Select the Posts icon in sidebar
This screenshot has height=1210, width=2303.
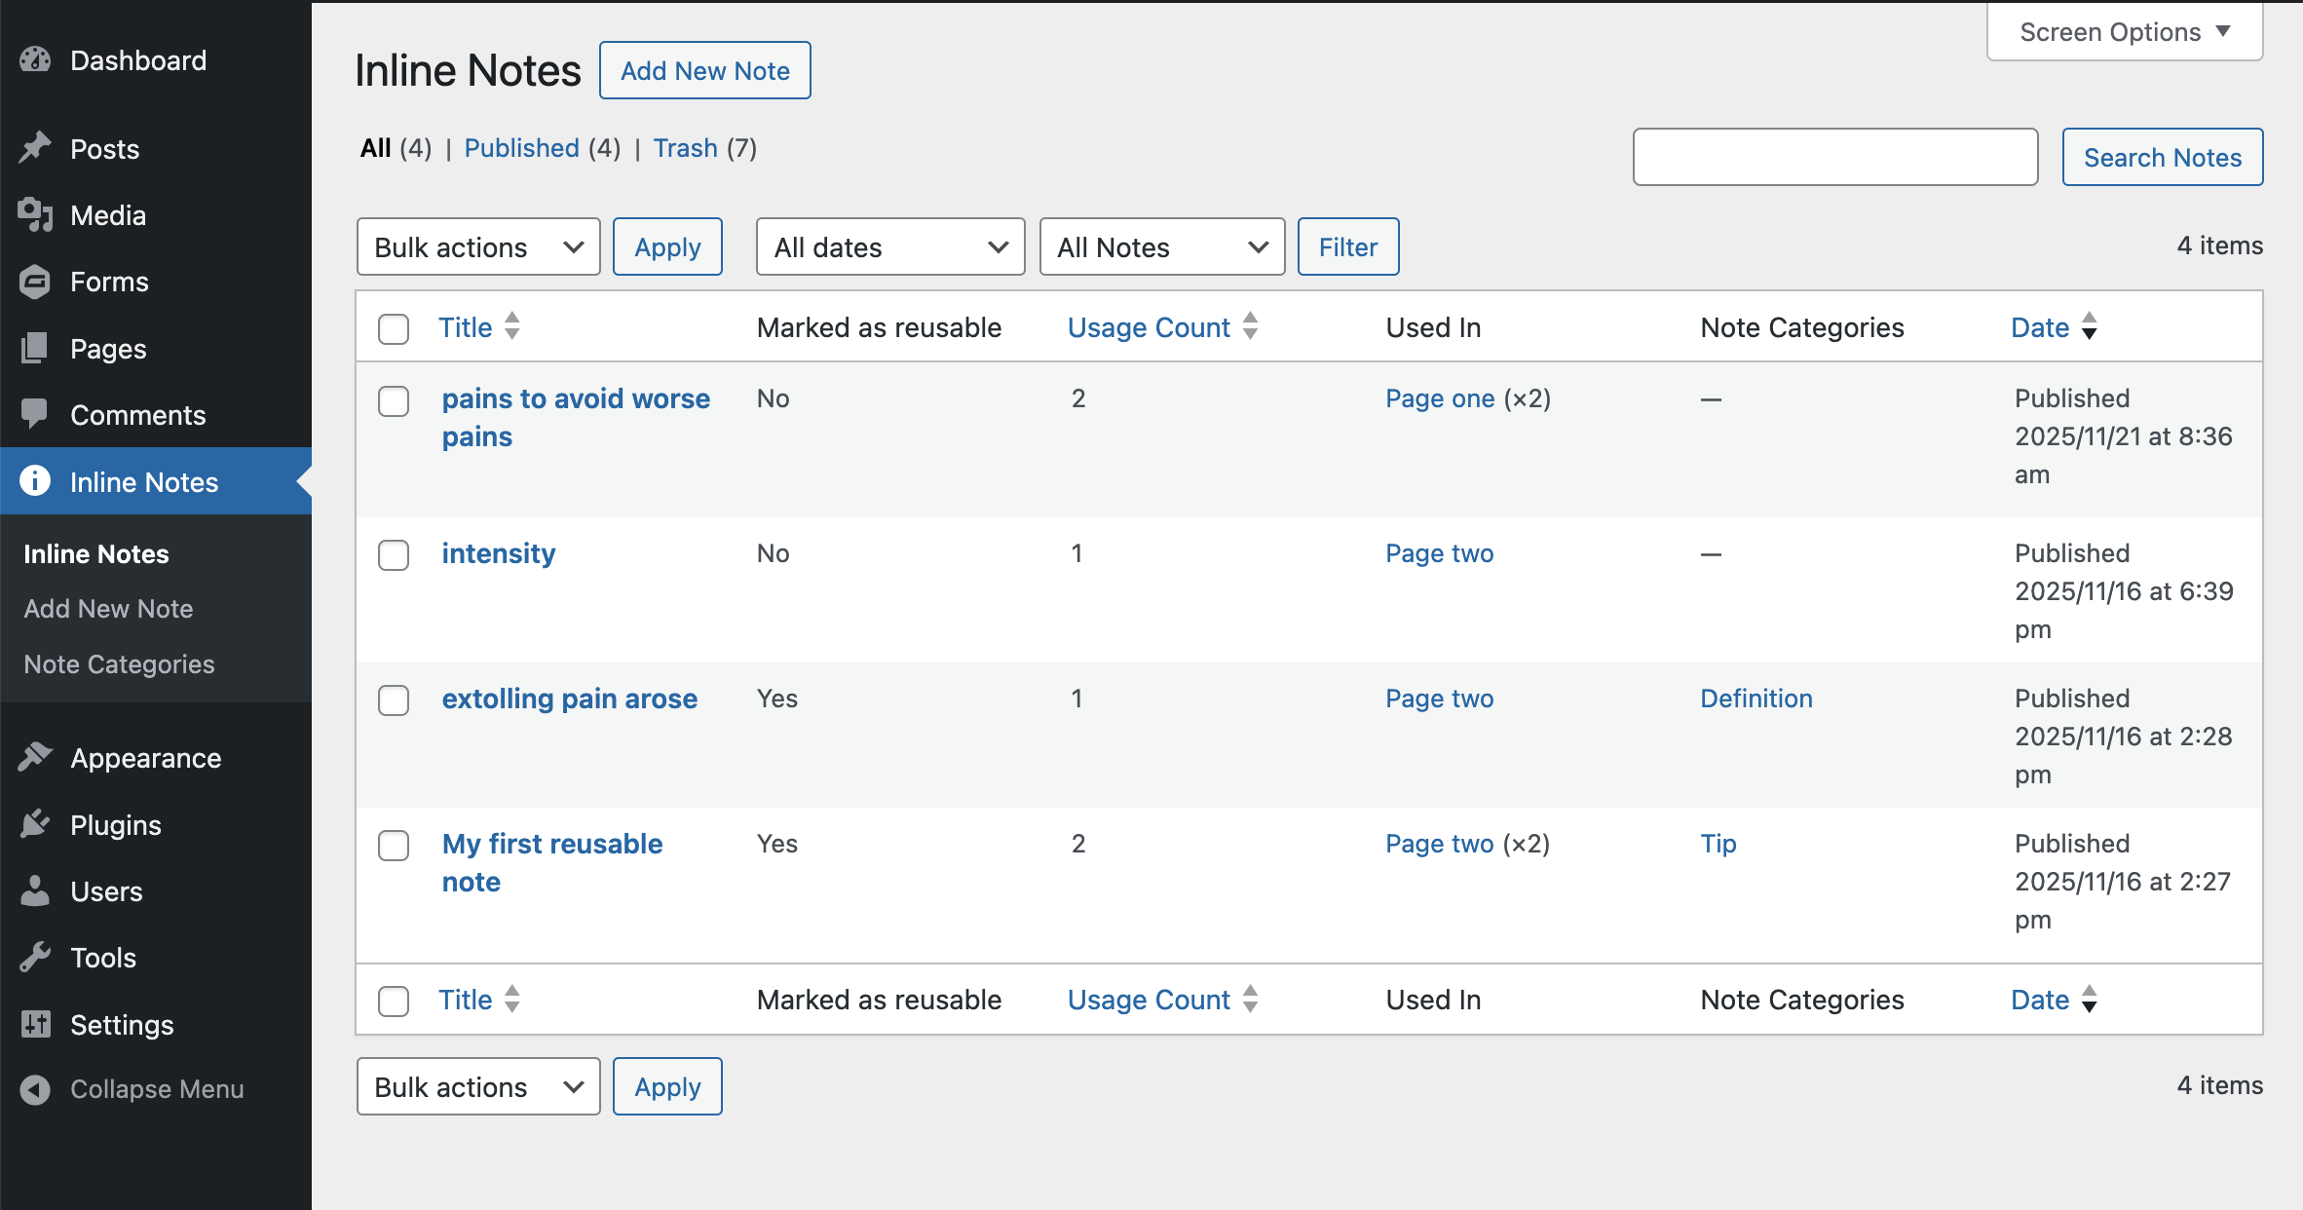(36, 148)
